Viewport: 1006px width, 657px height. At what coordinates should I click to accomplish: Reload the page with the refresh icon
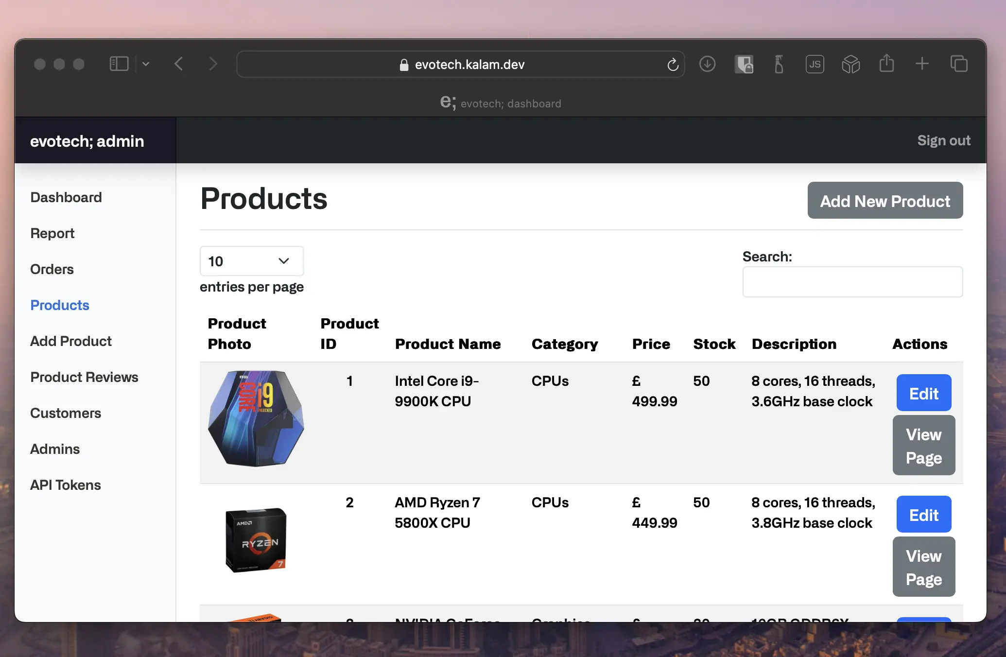[x=673, y=64]
